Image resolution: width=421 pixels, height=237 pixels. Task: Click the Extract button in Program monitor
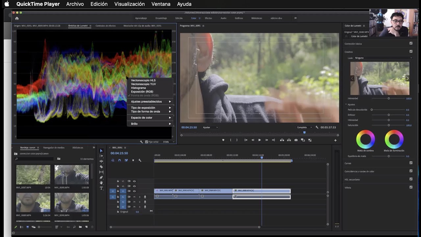pos(289,140)
